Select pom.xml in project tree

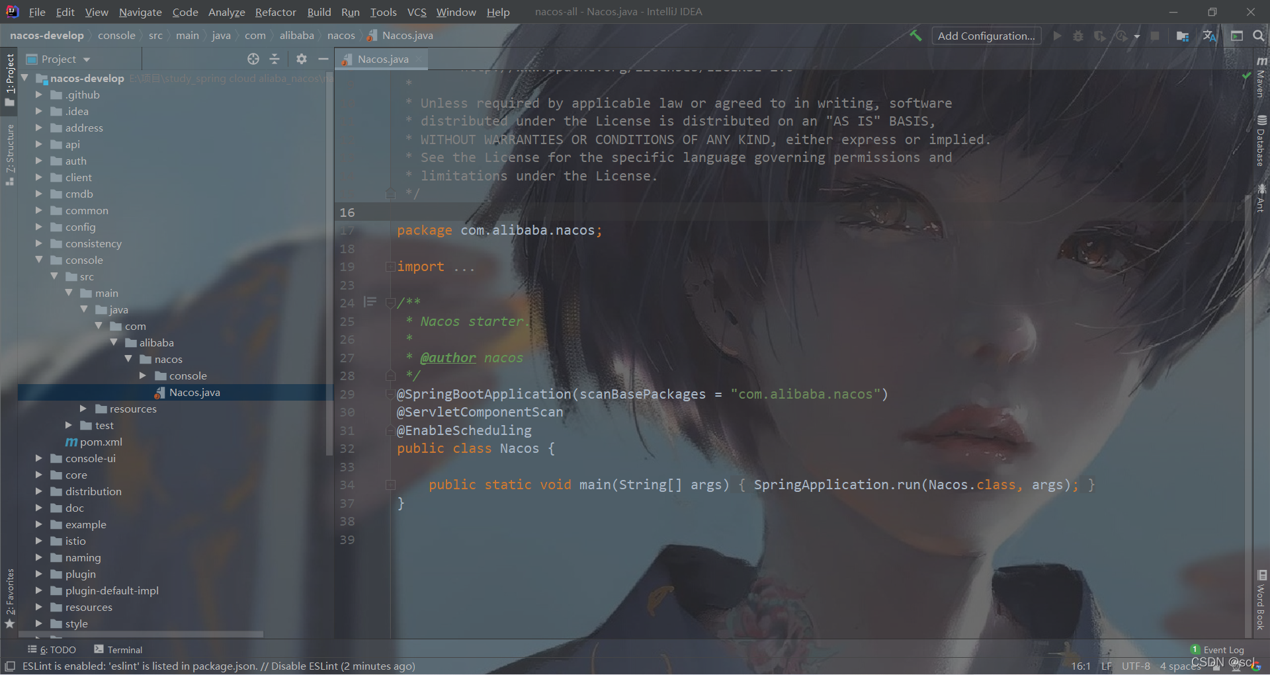pos(101,442)
